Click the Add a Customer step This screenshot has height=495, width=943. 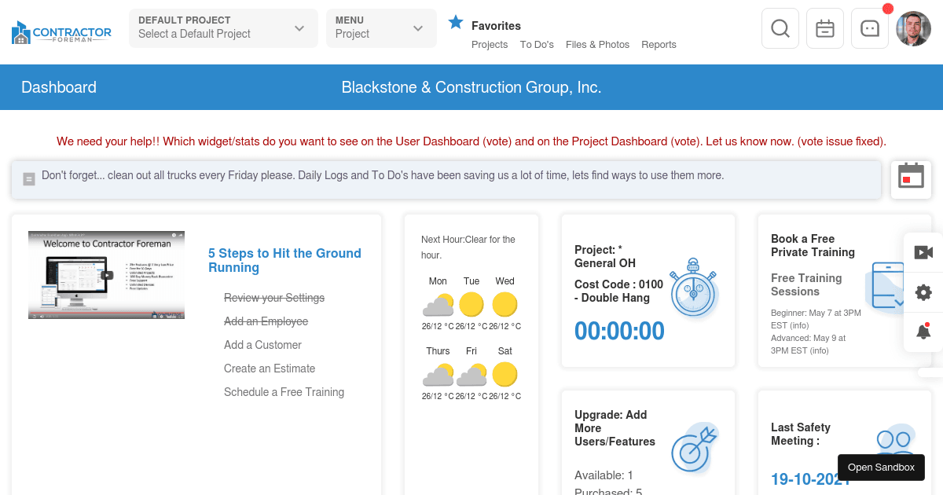(262, 345)
